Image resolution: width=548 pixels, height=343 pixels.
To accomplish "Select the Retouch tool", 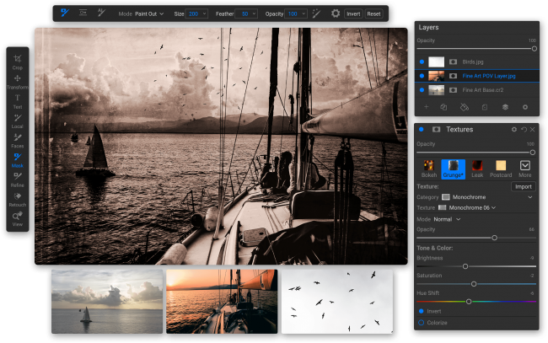I will [18, 198].
